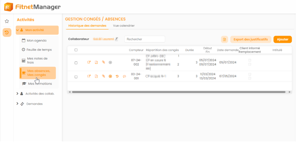Select the checkbox for request 03-24-001
This screenshot has width=296, height=143.
(x=76, y=77)
